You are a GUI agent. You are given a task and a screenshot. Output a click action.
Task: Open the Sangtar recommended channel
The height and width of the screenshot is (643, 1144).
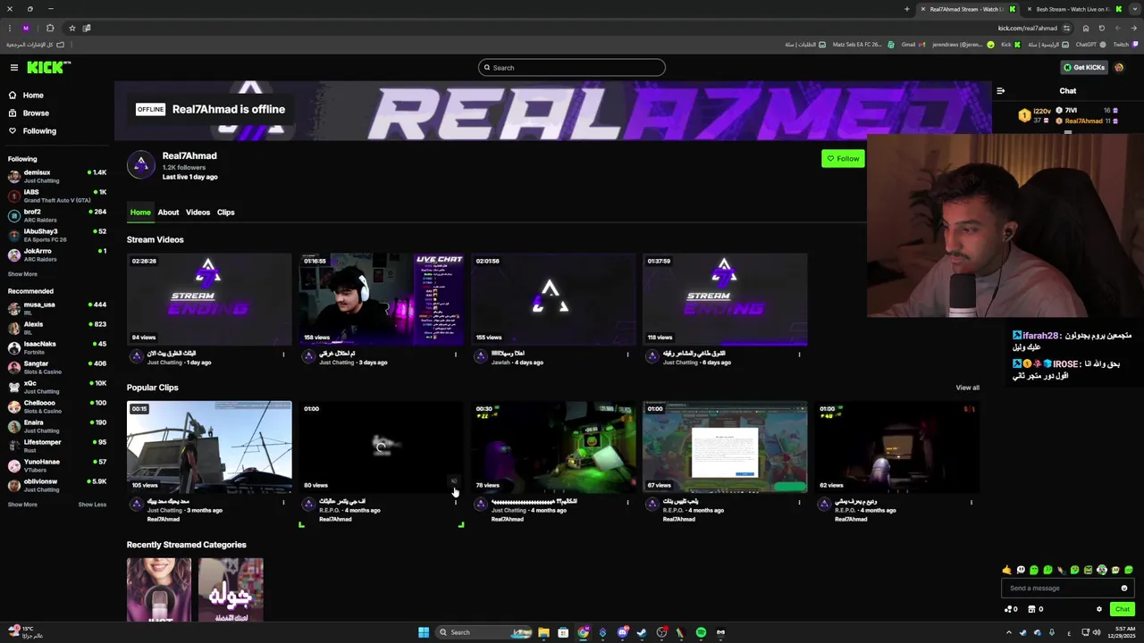[x=56, y=367]
